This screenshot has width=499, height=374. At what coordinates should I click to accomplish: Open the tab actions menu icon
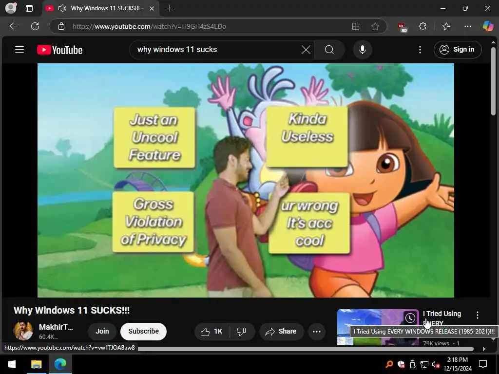click(29, 8)
